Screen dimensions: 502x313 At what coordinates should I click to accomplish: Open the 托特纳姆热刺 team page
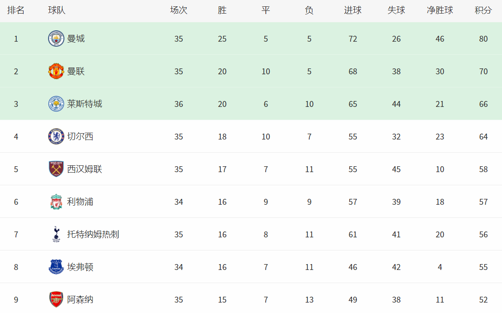click(x=93, y=235)
